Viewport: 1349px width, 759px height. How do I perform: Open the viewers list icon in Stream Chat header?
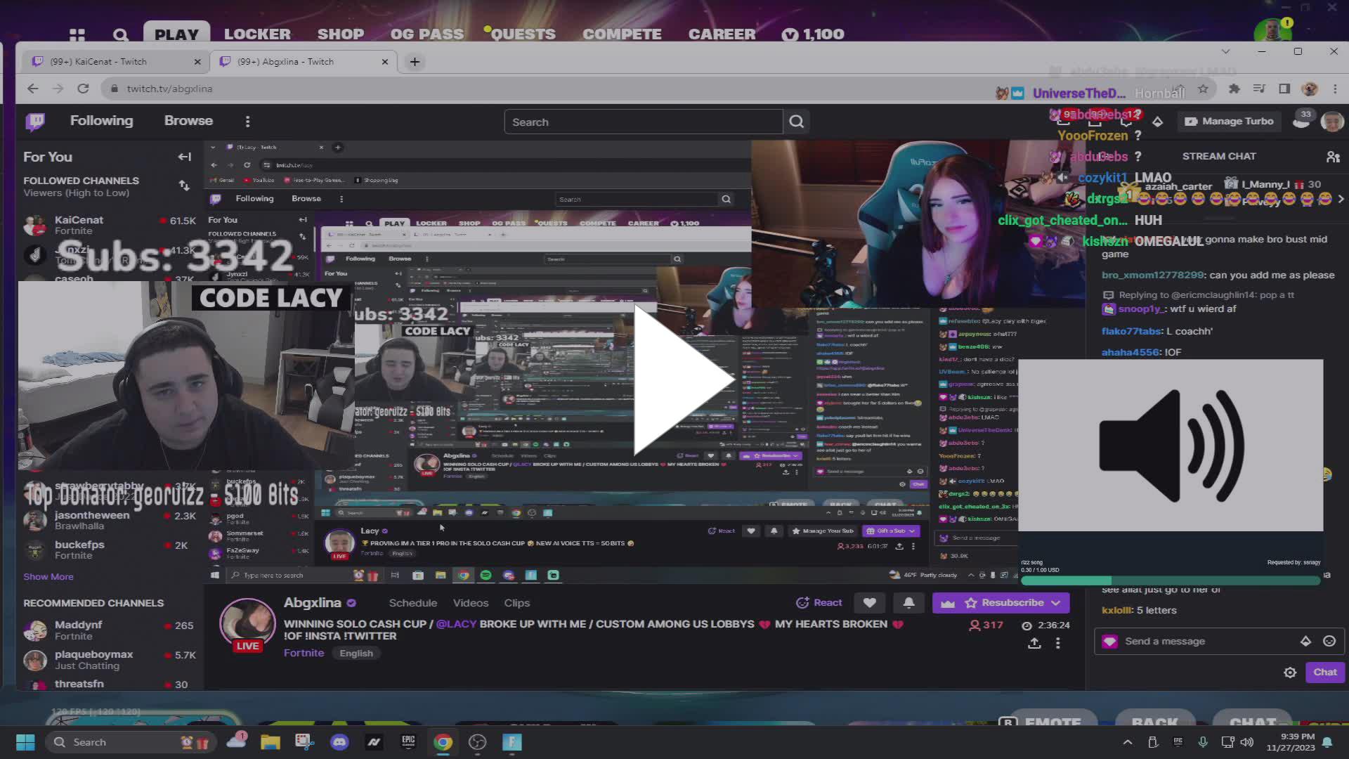tap(1333, 155)
